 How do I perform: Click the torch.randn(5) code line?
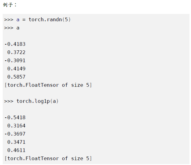(37, 19)
